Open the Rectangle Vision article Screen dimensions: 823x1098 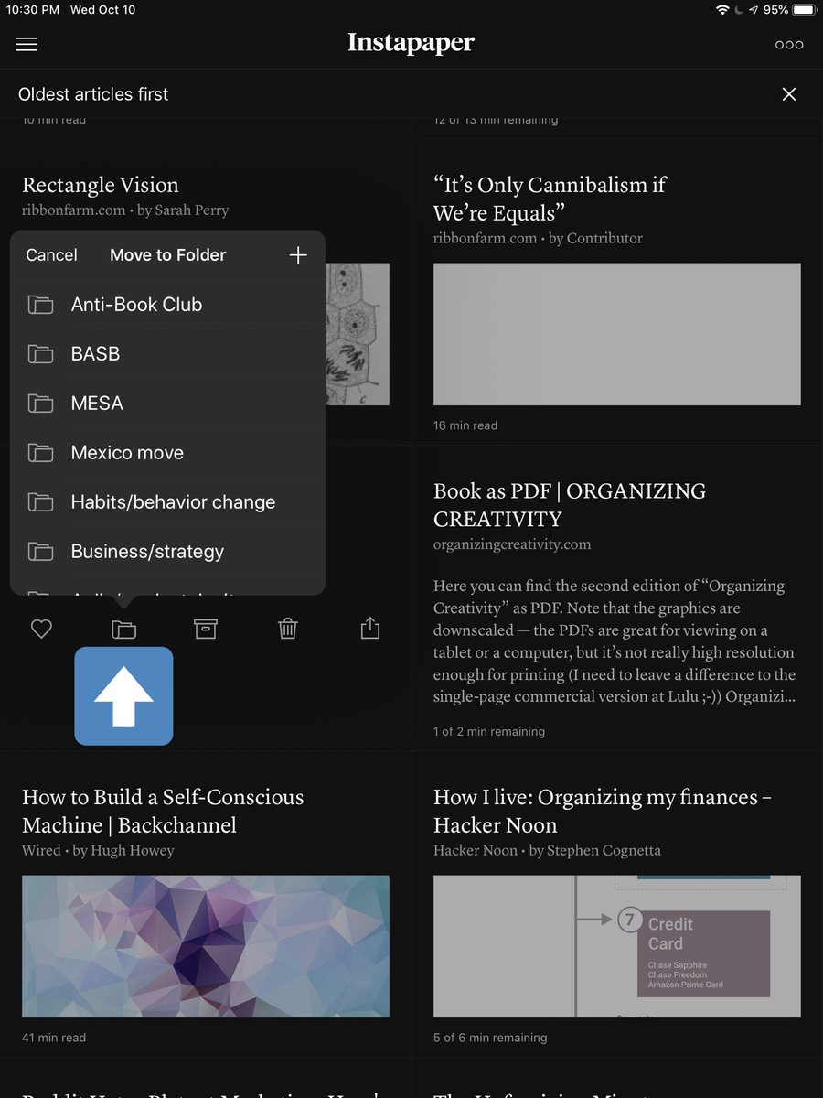click(101, 185)
